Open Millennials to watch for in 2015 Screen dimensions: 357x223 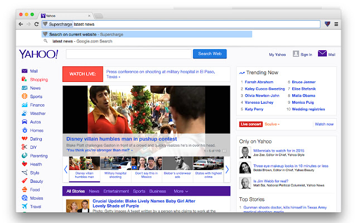pyautogui.click(x=279, y=151)
